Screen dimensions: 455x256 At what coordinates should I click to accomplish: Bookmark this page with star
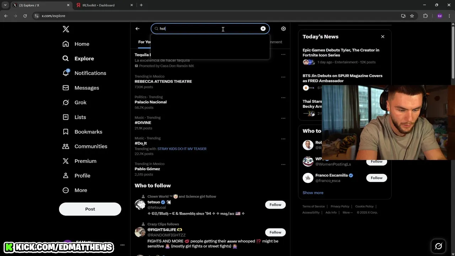coord(412,16)
